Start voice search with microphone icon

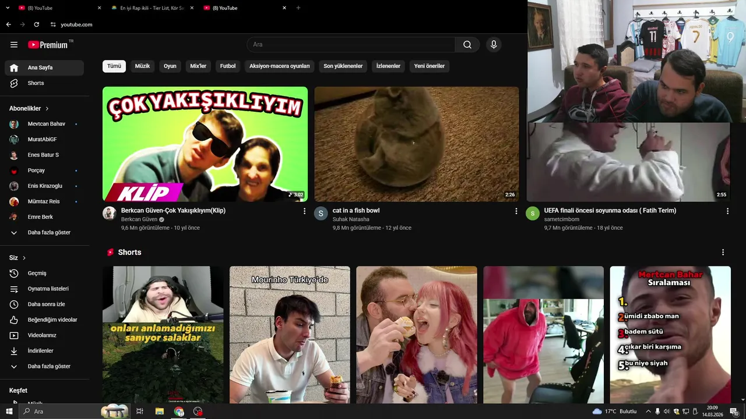(x=494, y=45)
